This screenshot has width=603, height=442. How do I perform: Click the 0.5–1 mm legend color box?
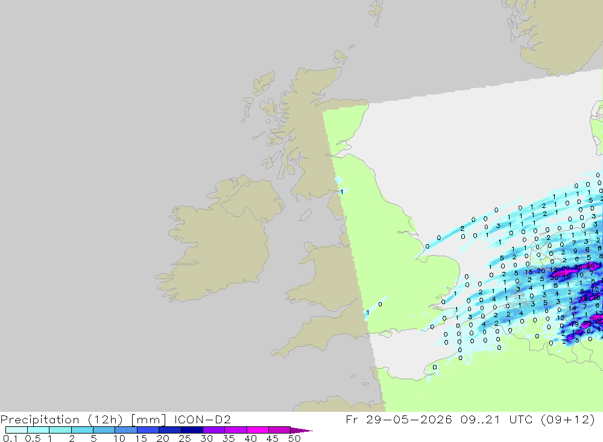click(38, 430)
